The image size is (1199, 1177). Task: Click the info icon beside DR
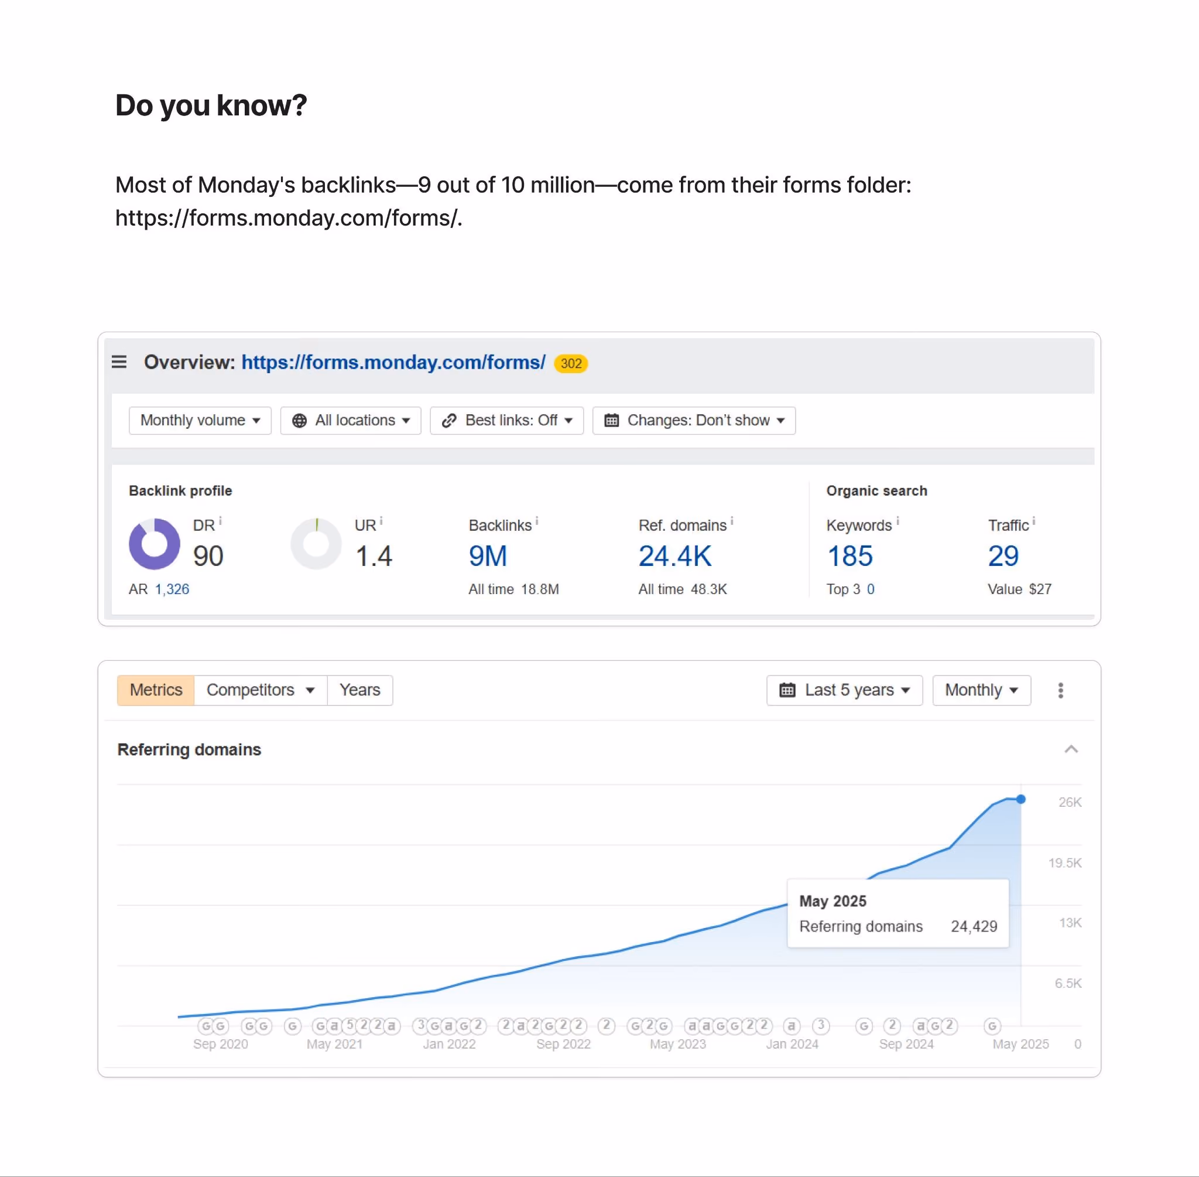[x=221, y=521]
